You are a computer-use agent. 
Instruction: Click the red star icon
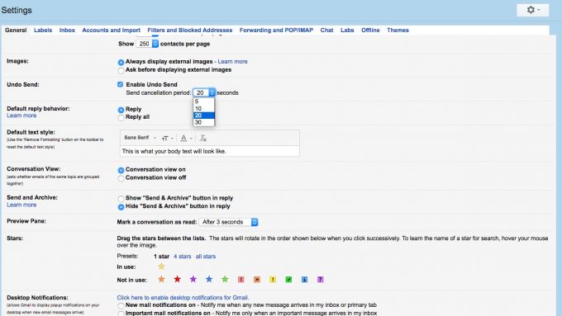pos(177,279)
